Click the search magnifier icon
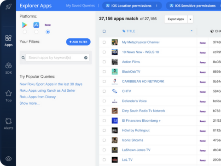The height and width of the screenshot is (166, 221). 23,58
